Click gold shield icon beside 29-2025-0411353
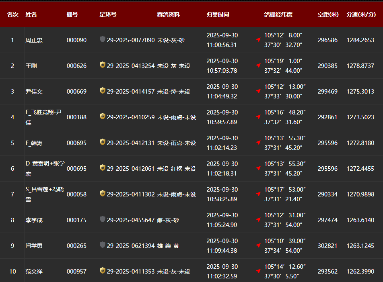 pyautogui.click(x=103, y=271)
